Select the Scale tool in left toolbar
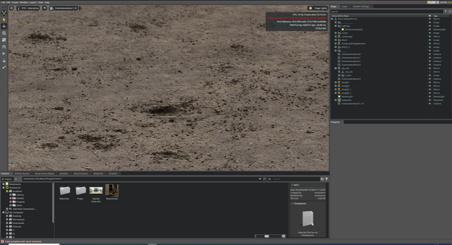The width and height of the screenshot is (452, 245). point(4,40)
